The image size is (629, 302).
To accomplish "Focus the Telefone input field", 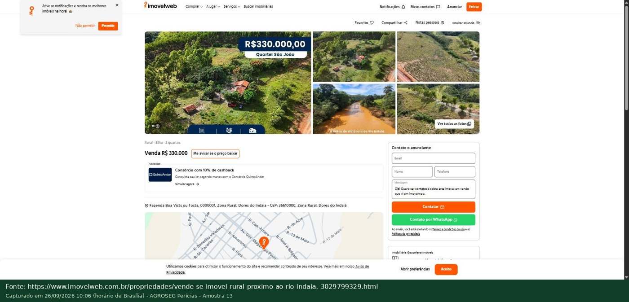I will pyautogui.click(x=455, y=172).
